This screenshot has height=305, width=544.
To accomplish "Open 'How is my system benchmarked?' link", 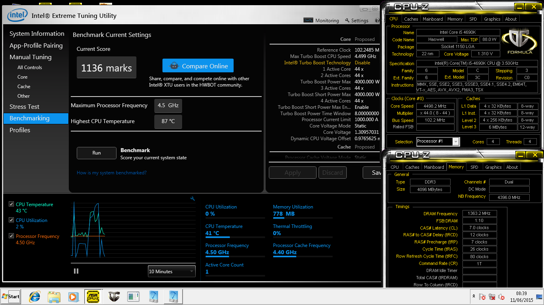I will point(112,173).
